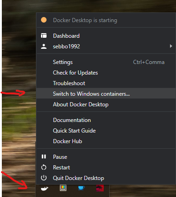Select Check for Updates
The width and height of the screenshot is (176, 197).
pyautogui.click(x=106, y=73)
